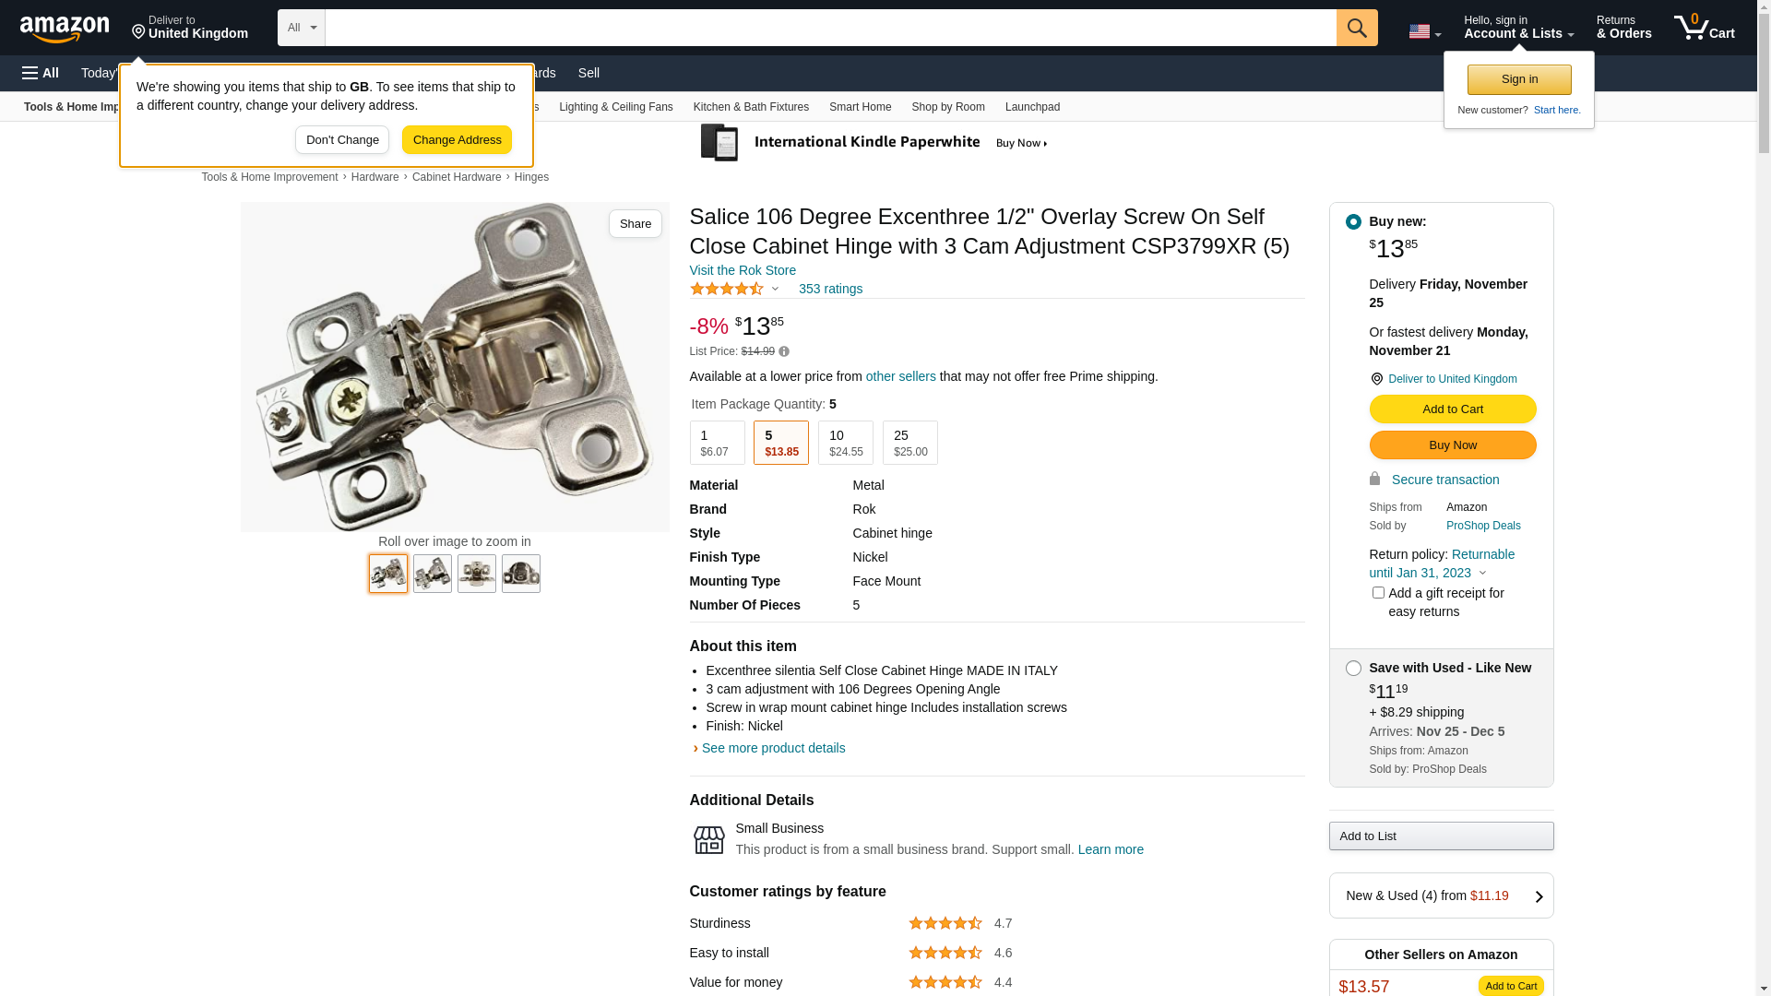Click the Amazon logo
Screen dimensions: 1771x996
(65, 29)
